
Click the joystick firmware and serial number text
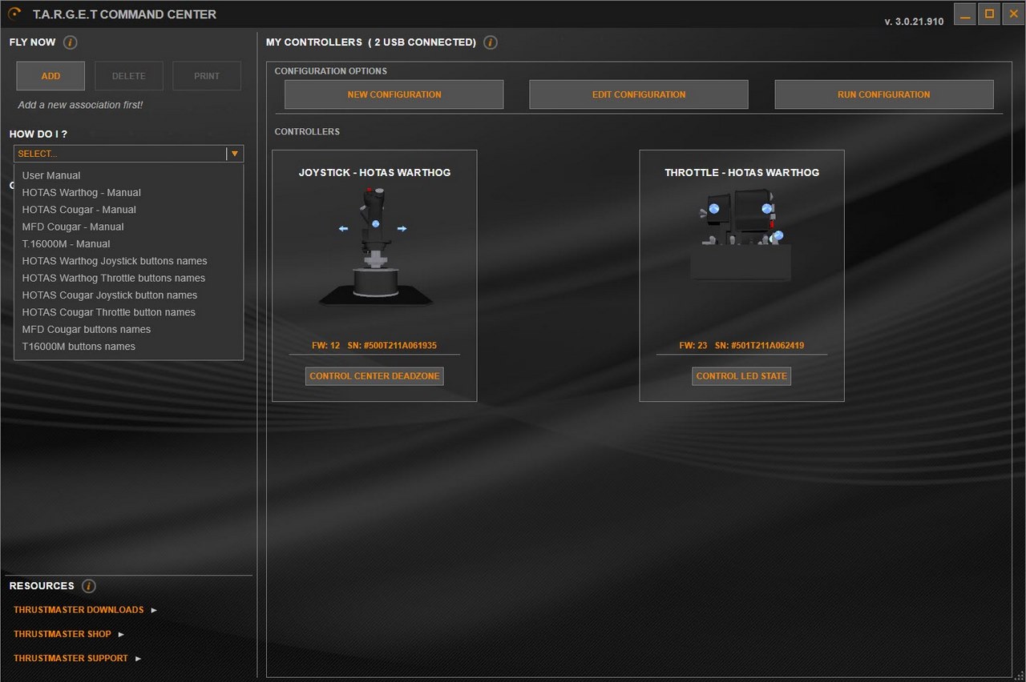tap(374, 346)
